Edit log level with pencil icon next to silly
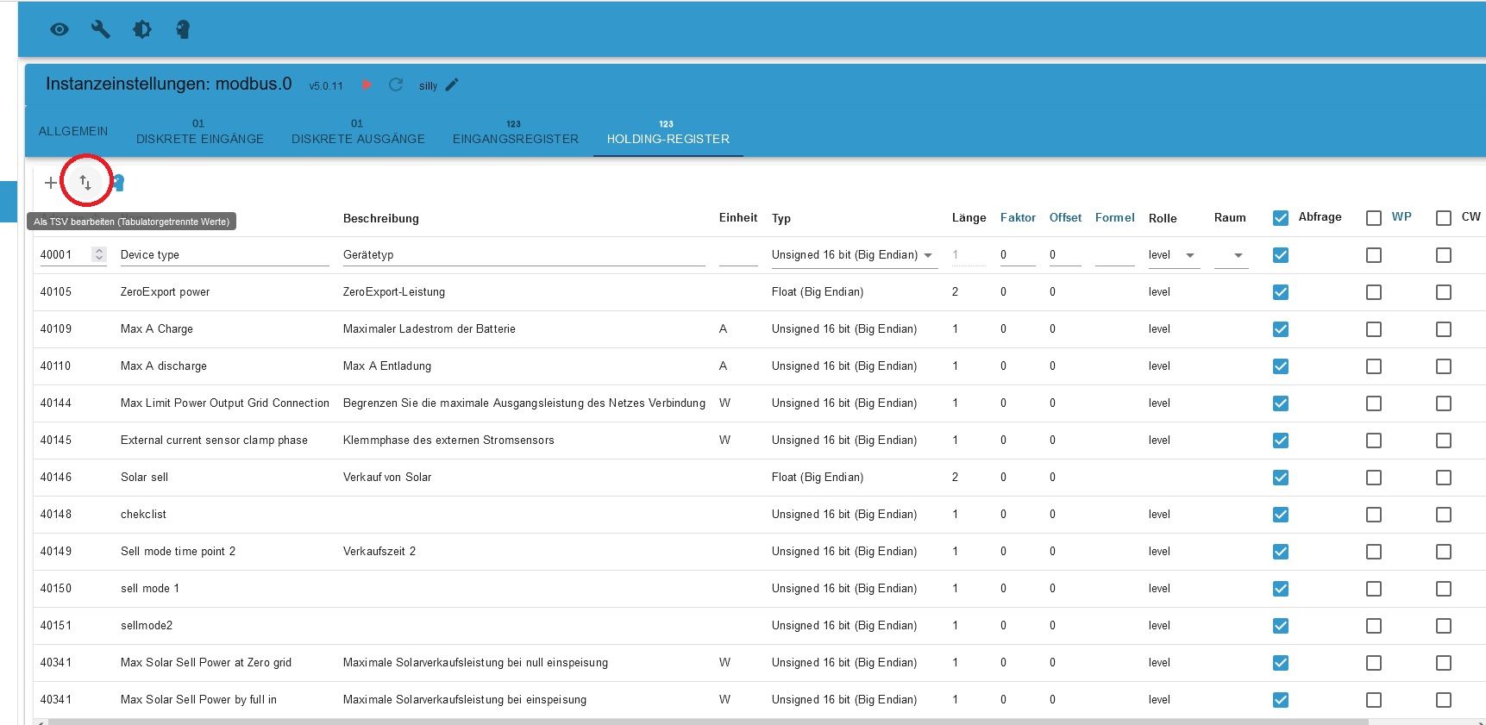The width and height of the screenshot is (1486, 725). (x=452, y=84)
